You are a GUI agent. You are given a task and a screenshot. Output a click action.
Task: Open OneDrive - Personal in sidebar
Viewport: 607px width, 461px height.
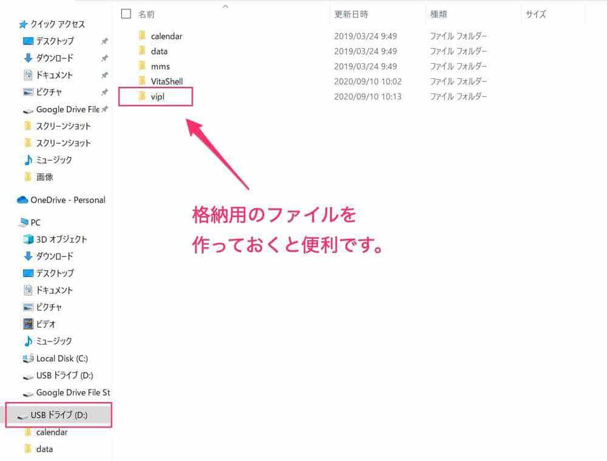point(67,200)
